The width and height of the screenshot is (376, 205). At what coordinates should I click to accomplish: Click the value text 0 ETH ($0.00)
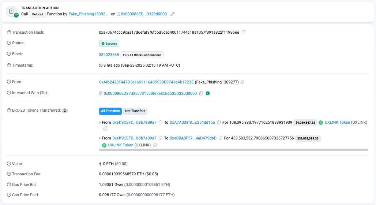coord(115,164)
